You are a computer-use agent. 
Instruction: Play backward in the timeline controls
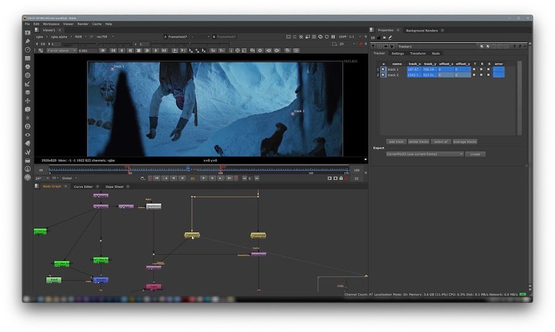[182, 178]
